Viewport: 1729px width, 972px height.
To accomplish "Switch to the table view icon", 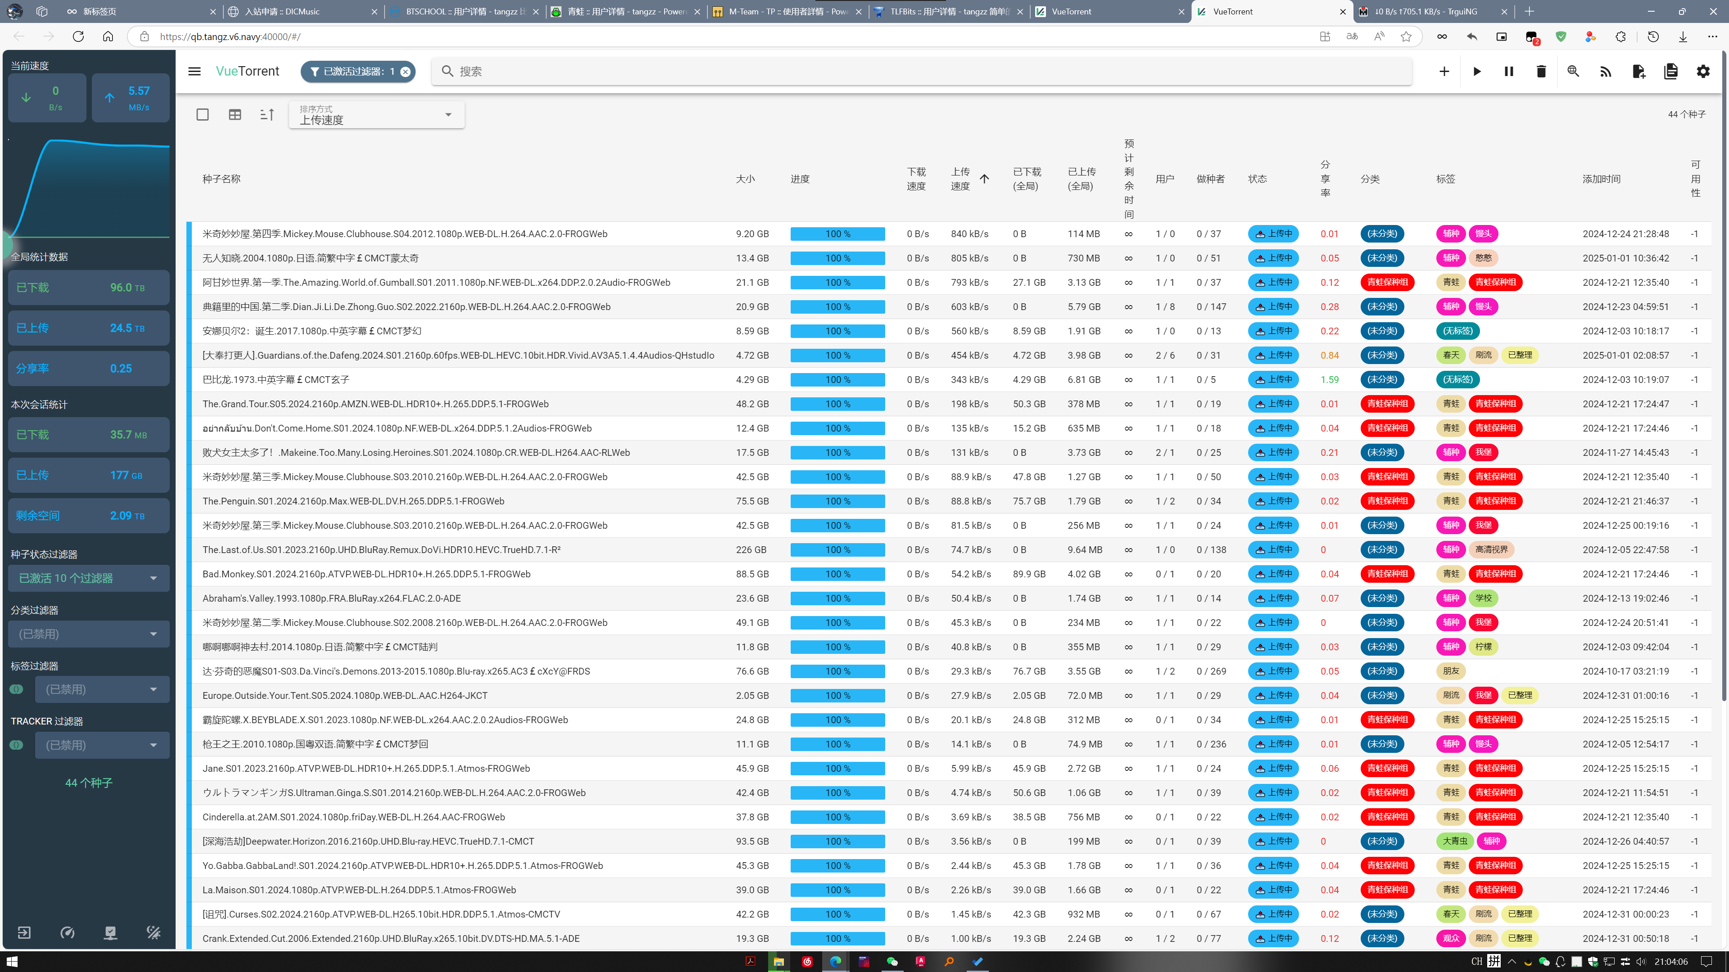I will click(235, 115).
